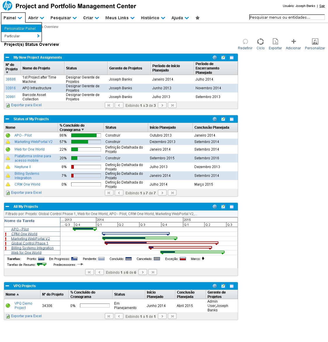The width and height of the screenshot is (328, 342).
Task: Open help for My New Project Assignments portlet
Action: pos(215,57)
